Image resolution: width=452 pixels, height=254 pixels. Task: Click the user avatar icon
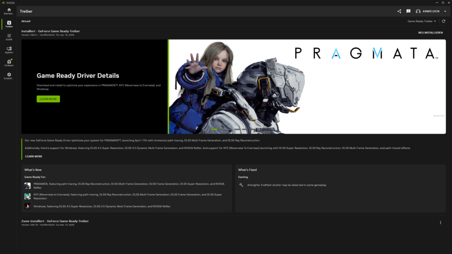418,11
